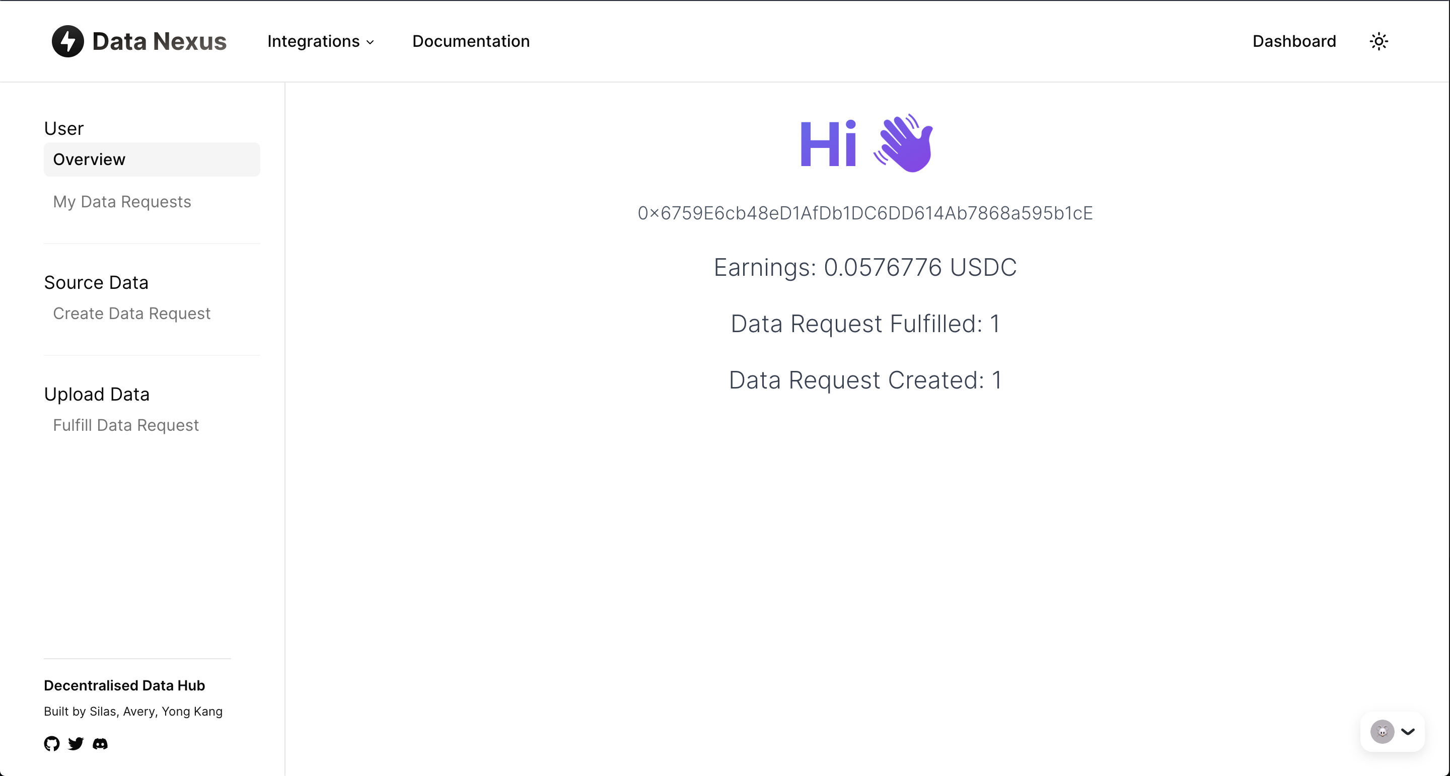
Task: Click the small Integrations chevron arrow
Action: click(x=370, y=42)
